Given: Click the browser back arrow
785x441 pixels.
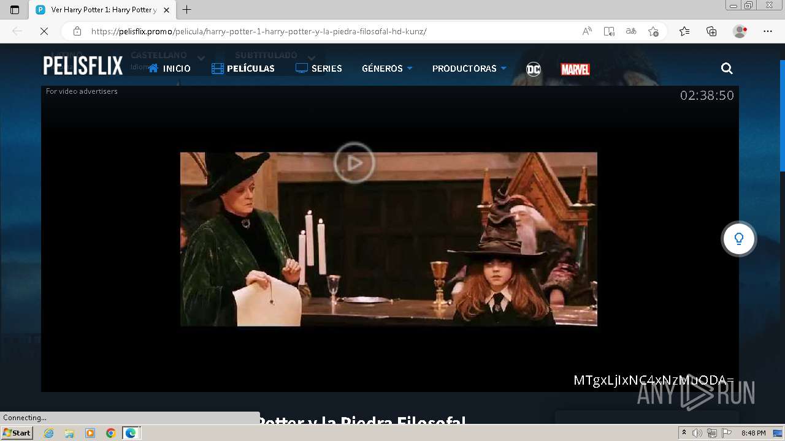Looking at the screenshot, I should coord(17,31).
